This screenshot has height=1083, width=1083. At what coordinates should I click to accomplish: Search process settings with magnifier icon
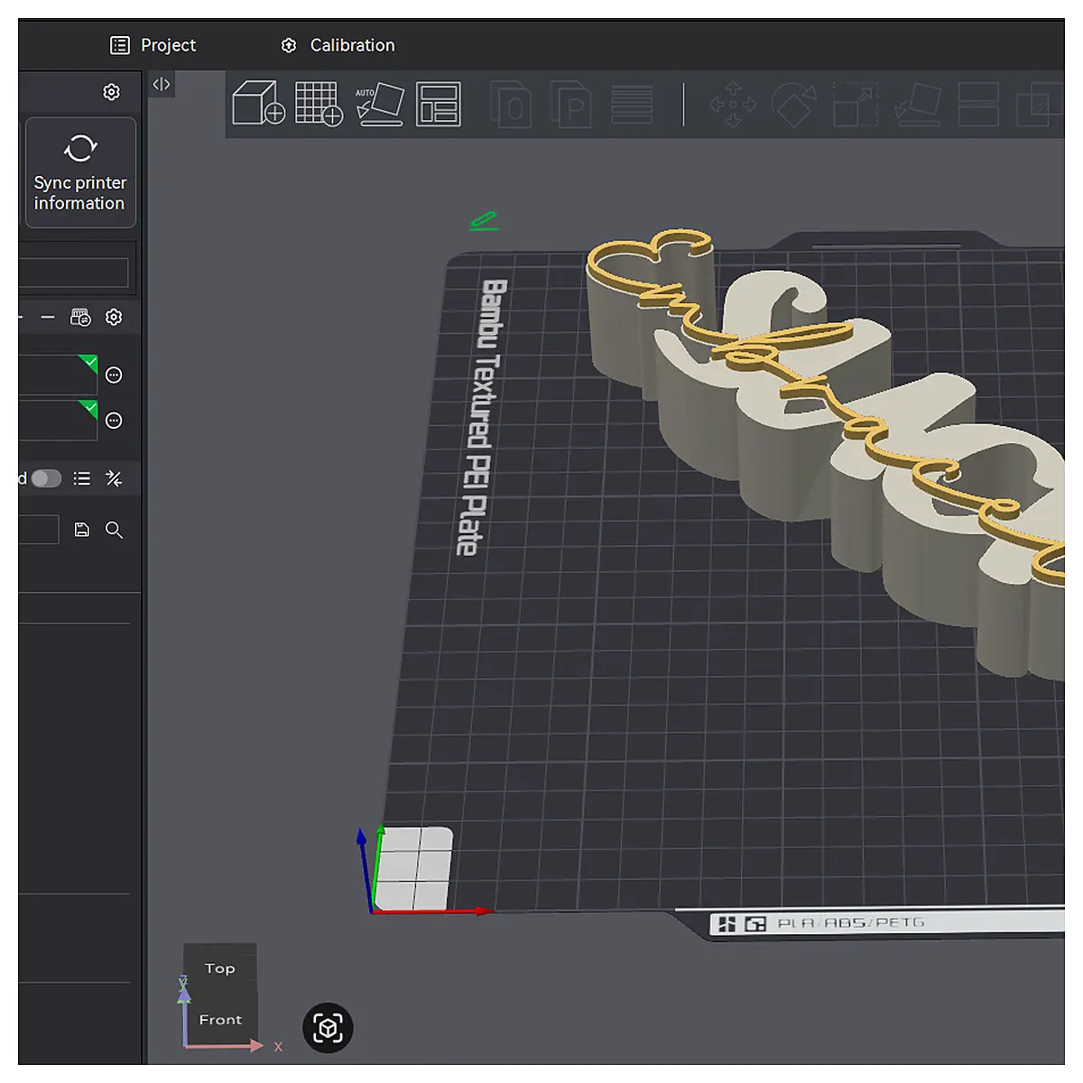pos(114,530)
